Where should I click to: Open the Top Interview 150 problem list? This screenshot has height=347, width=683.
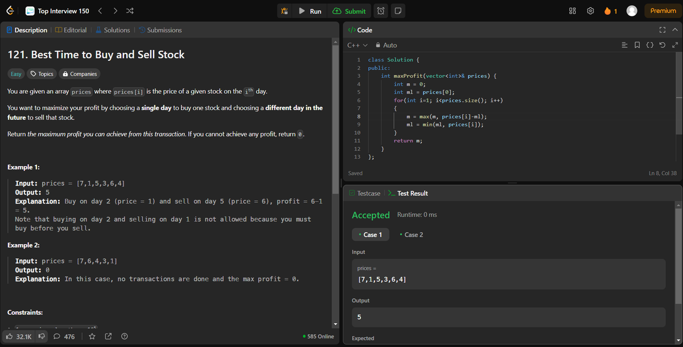(57, 11)
